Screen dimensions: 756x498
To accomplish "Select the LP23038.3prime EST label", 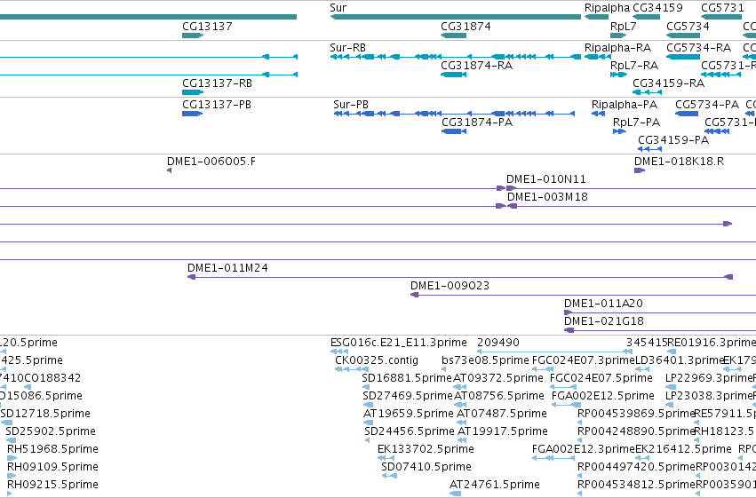I will 709,396.
